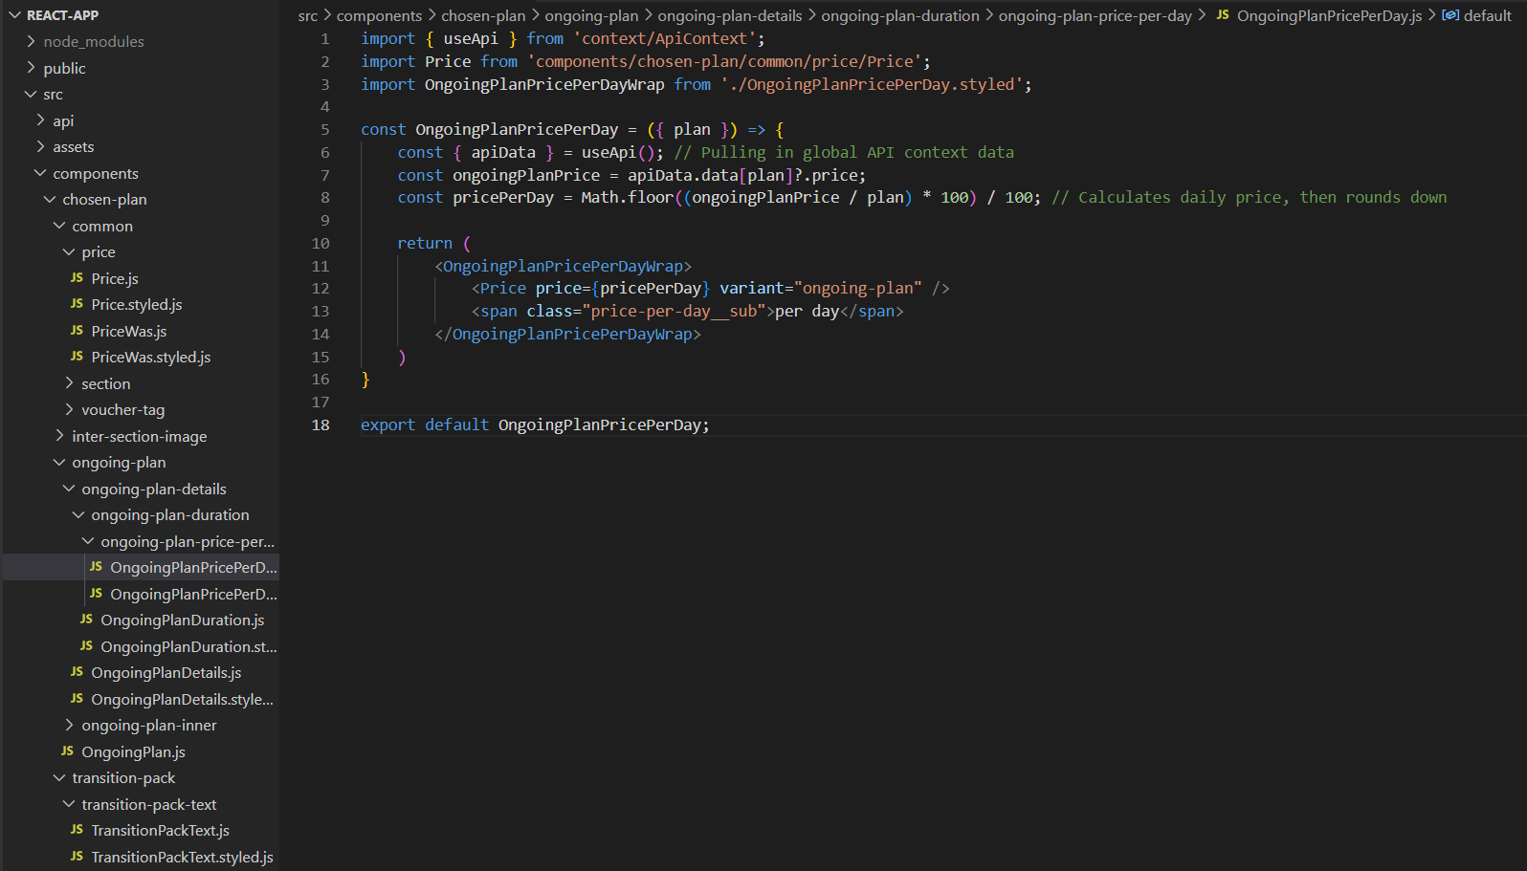1527x871 pixels.
Task: Click ongoing-plan breadcrumb segment
Action: [x=591, y=15]
